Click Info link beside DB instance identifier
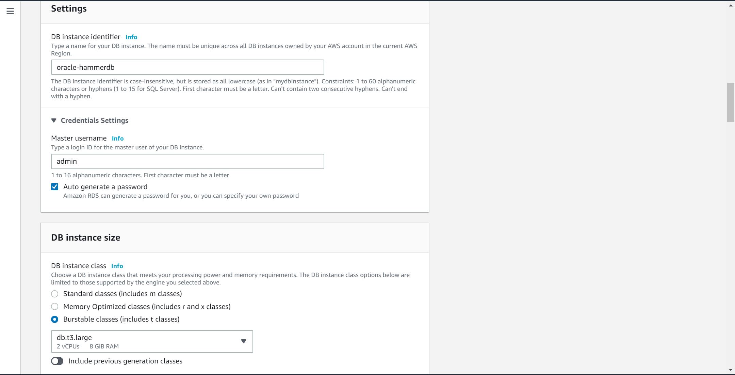The height and width of the screenshot is (375, 735). (131, 37)
